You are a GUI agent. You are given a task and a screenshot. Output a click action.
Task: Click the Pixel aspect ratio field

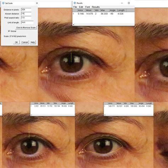click(26, 18)
